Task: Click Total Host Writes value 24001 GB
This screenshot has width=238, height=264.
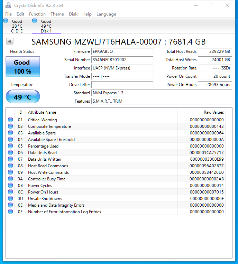Action: point(215,59)
